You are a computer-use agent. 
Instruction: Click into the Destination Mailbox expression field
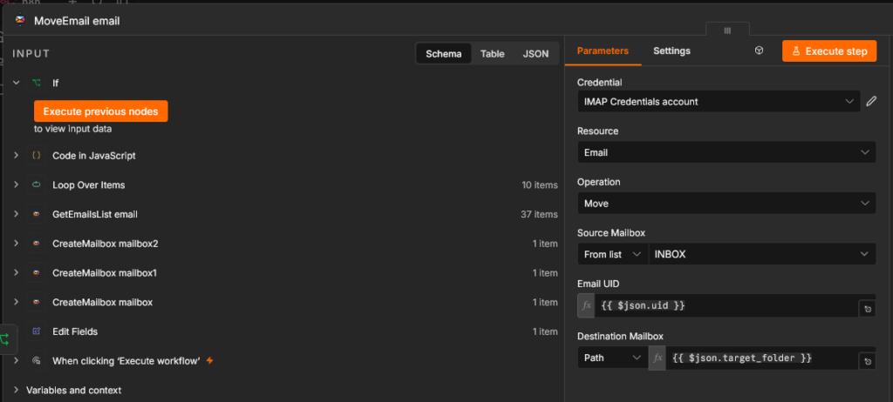point(762,358)
